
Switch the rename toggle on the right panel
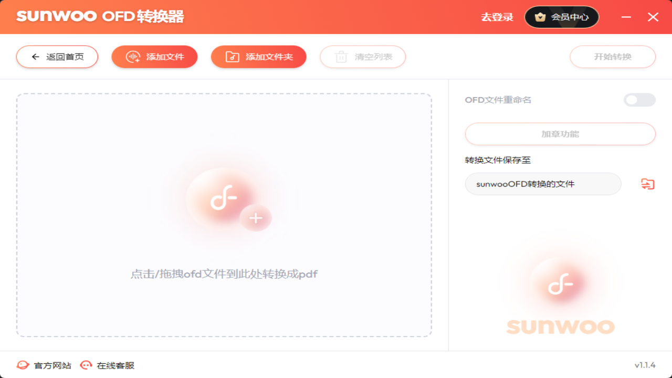point(639,100)
